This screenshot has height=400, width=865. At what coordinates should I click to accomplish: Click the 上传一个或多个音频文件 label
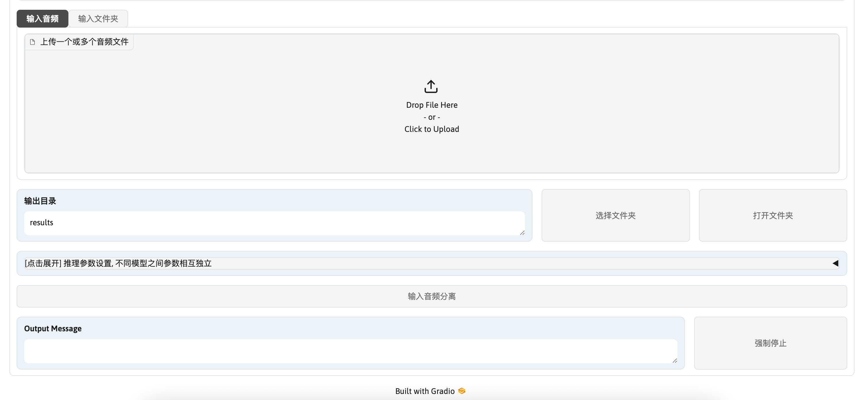click(84, 42)
